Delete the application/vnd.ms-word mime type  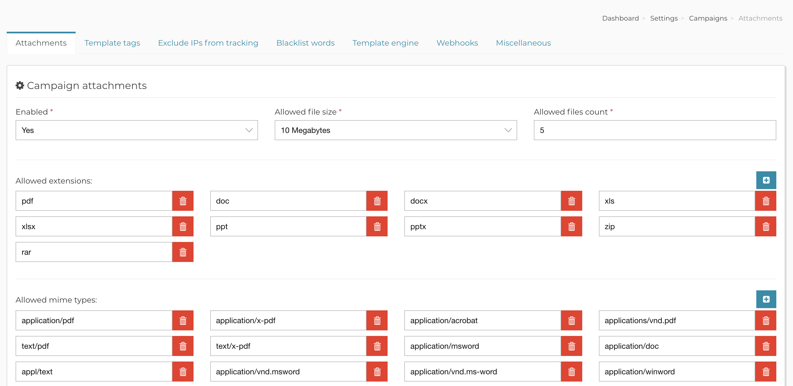pyautogui.click(x=571, y=371)
